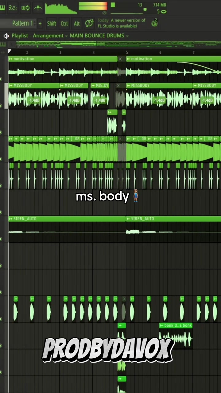The image size is (221, 393).
Task: Open the second motivation clip menu arrow
Action: (129, 59)
